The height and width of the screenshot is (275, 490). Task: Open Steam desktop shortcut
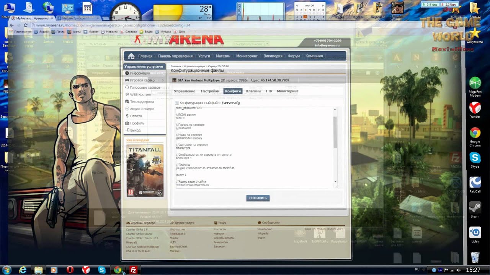click(475, 210)
